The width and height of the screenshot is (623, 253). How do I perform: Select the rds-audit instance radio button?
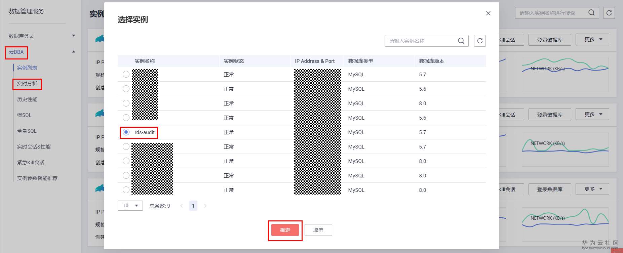(126, 132)
